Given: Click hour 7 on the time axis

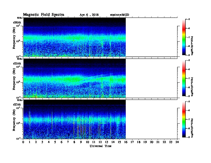Looking at the screenshot, I should pyautogui.click(x=68, y=142).
